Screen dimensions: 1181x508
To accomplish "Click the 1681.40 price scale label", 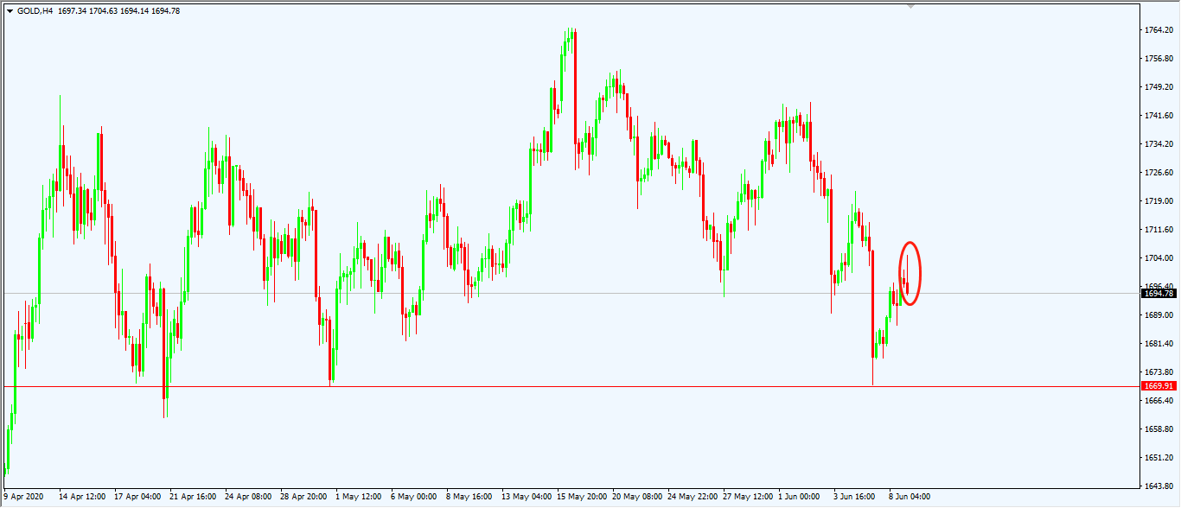I will [x=1159, y=344].
